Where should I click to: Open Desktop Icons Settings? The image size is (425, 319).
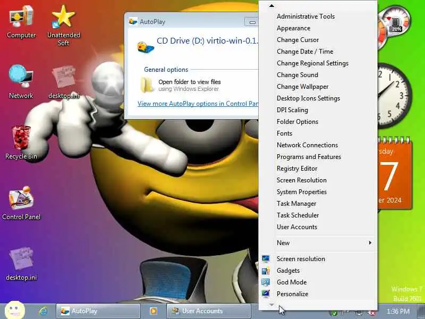(308, 98)
